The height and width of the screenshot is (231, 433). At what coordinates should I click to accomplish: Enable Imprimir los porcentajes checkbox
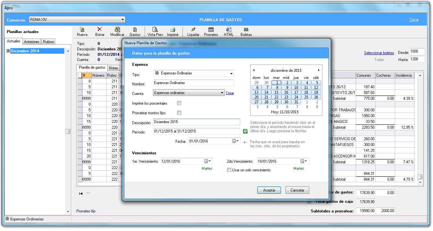tap(179, 103)
